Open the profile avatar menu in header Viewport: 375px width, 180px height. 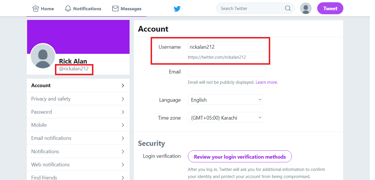[306, 8]
